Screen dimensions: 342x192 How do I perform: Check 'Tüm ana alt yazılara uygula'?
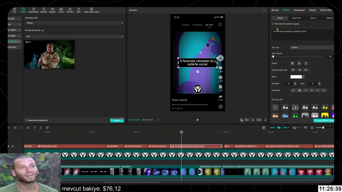point(273,24)
